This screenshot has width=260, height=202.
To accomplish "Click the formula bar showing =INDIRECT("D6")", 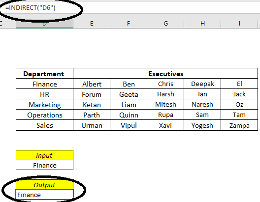I will coord(130,7).
